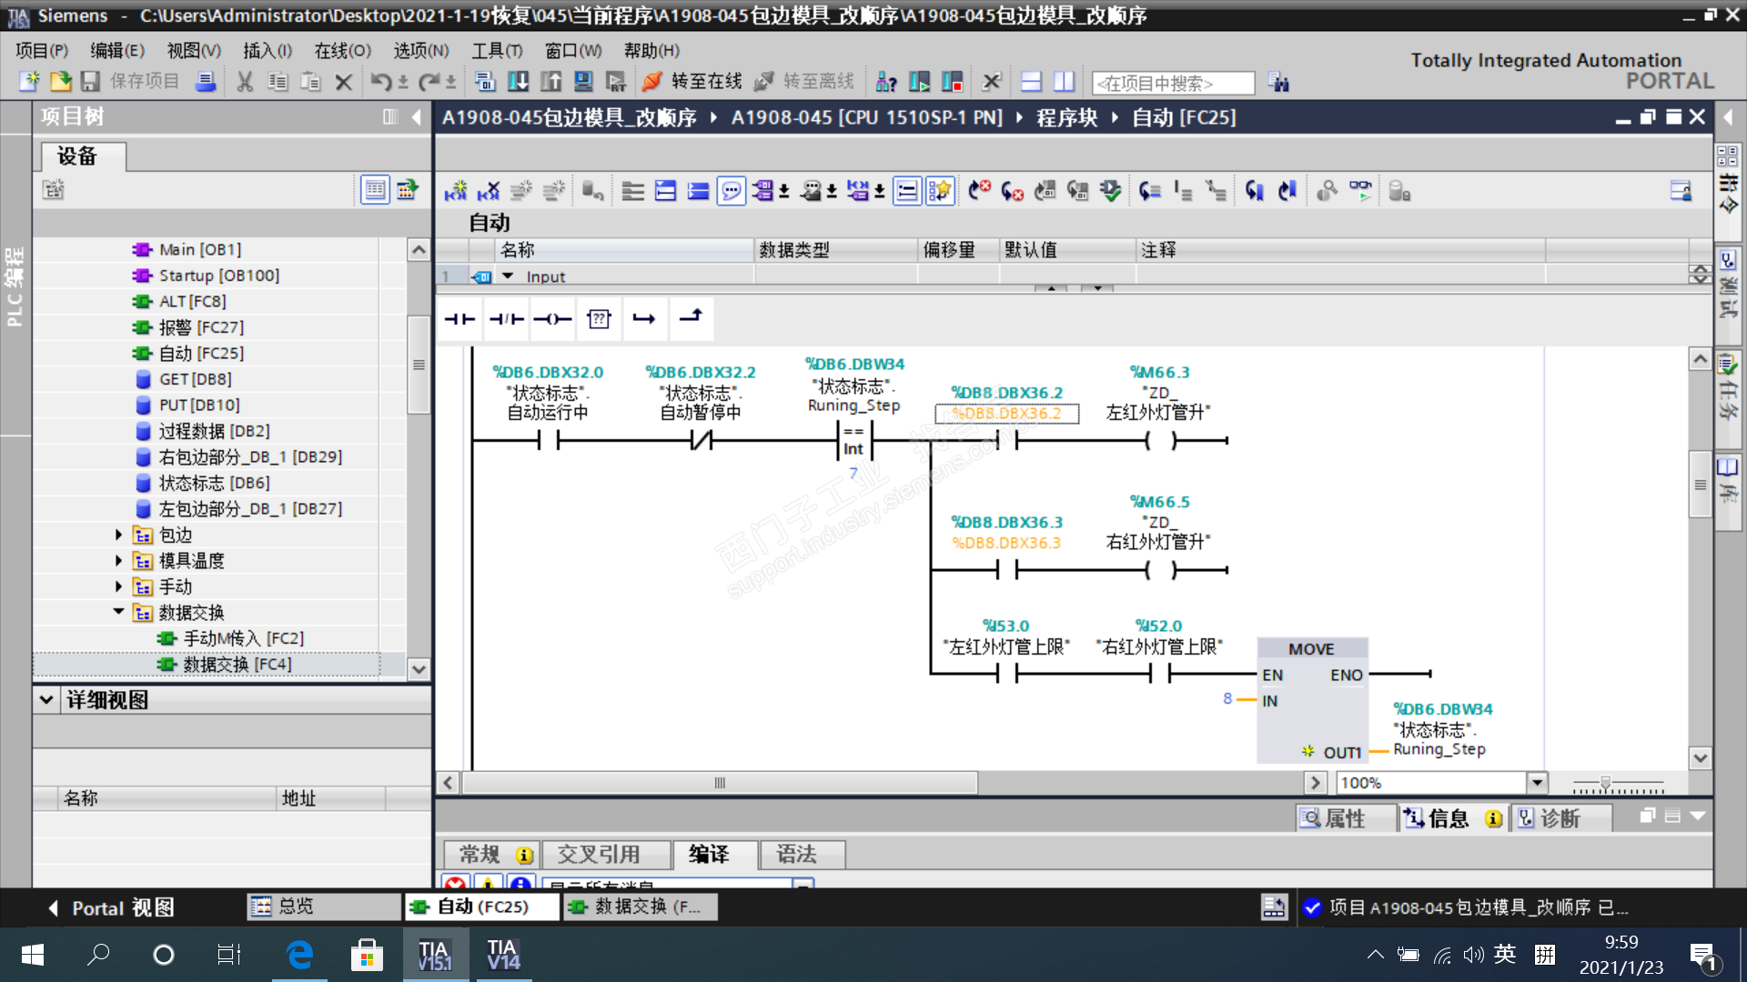Screen dimensions: 1747x982
Task: Collapse the 数据交换 folder
Action: [118, 612]
